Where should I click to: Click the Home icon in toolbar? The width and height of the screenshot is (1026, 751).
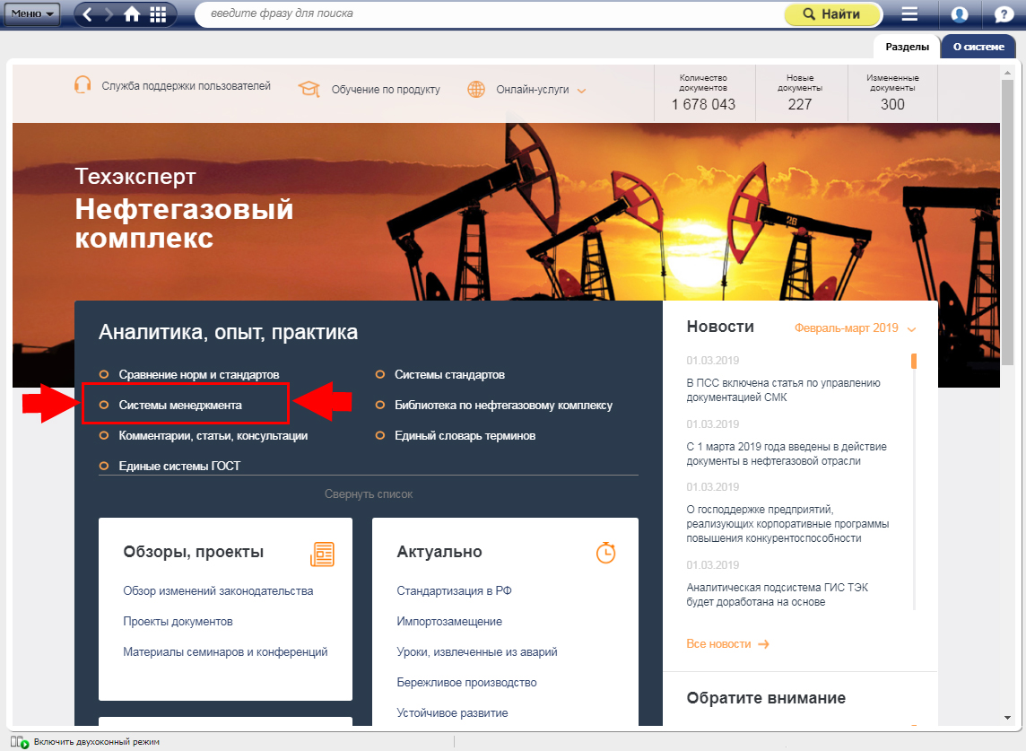click(x=132, y=14)
